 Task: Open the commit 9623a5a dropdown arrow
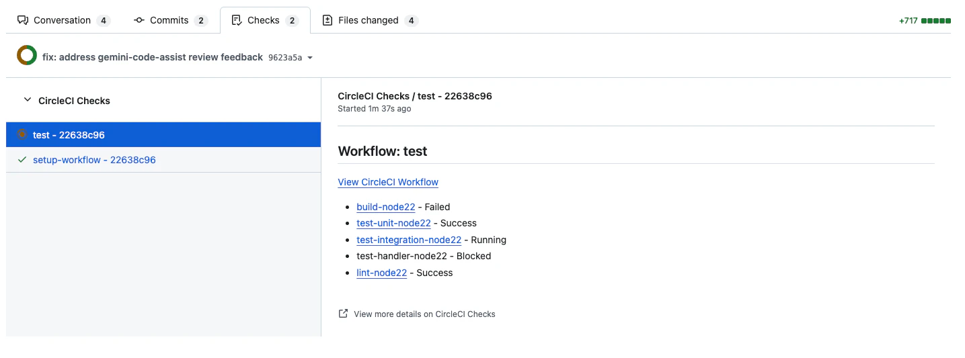(x=310, y=58)
